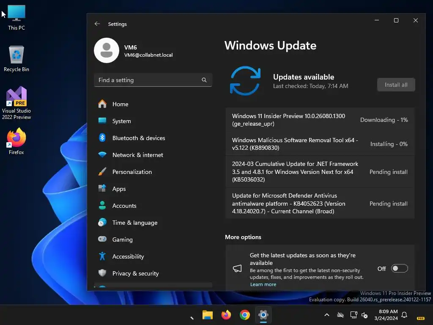The height and width of the screenshot is (325, 433).
Task: Click the Windows Update page title
Action: (270, 45)
